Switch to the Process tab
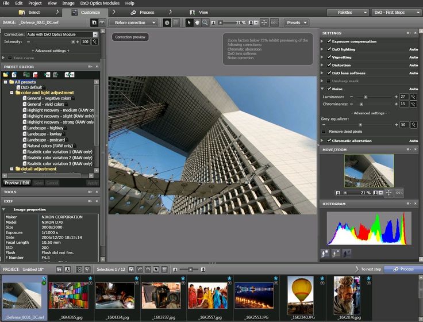The image size is (423, 322). coord(147,12)
